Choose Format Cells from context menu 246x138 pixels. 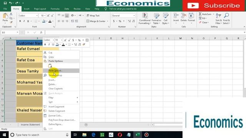pyautogui.click(x=61, y=116)
